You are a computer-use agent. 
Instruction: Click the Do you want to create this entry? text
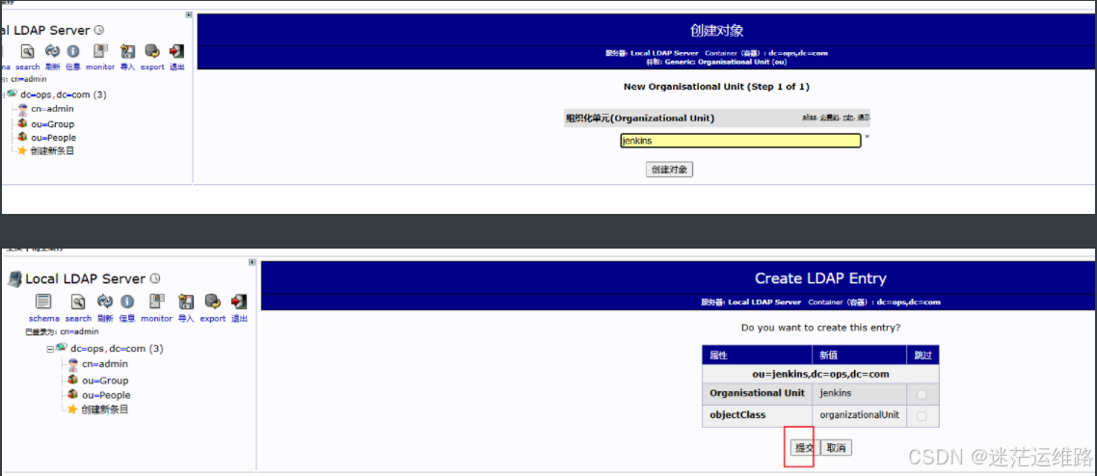click(820, 327)
